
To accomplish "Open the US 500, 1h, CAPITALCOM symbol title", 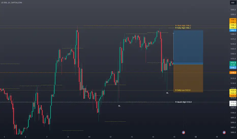I will 11,3.
